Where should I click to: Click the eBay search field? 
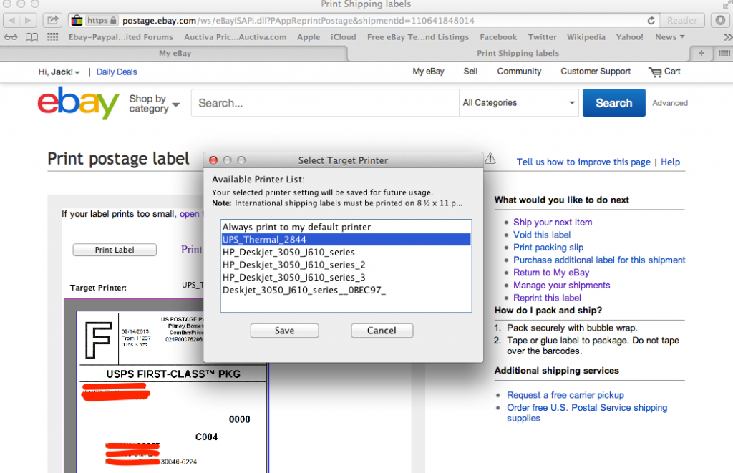(x=325, y=103)
